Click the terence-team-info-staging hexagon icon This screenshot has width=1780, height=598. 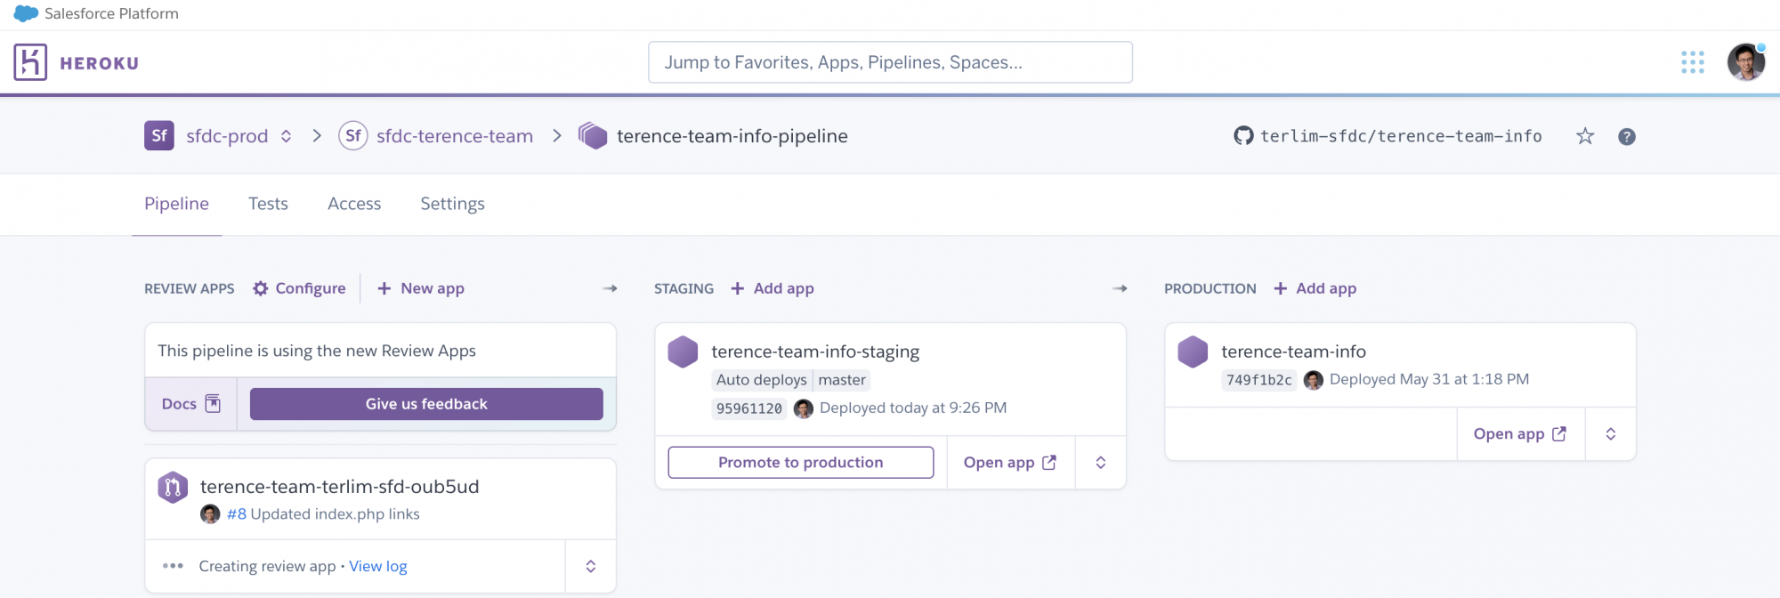(683, 352)
